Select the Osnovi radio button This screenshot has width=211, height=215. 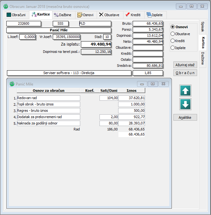point(173,27)
